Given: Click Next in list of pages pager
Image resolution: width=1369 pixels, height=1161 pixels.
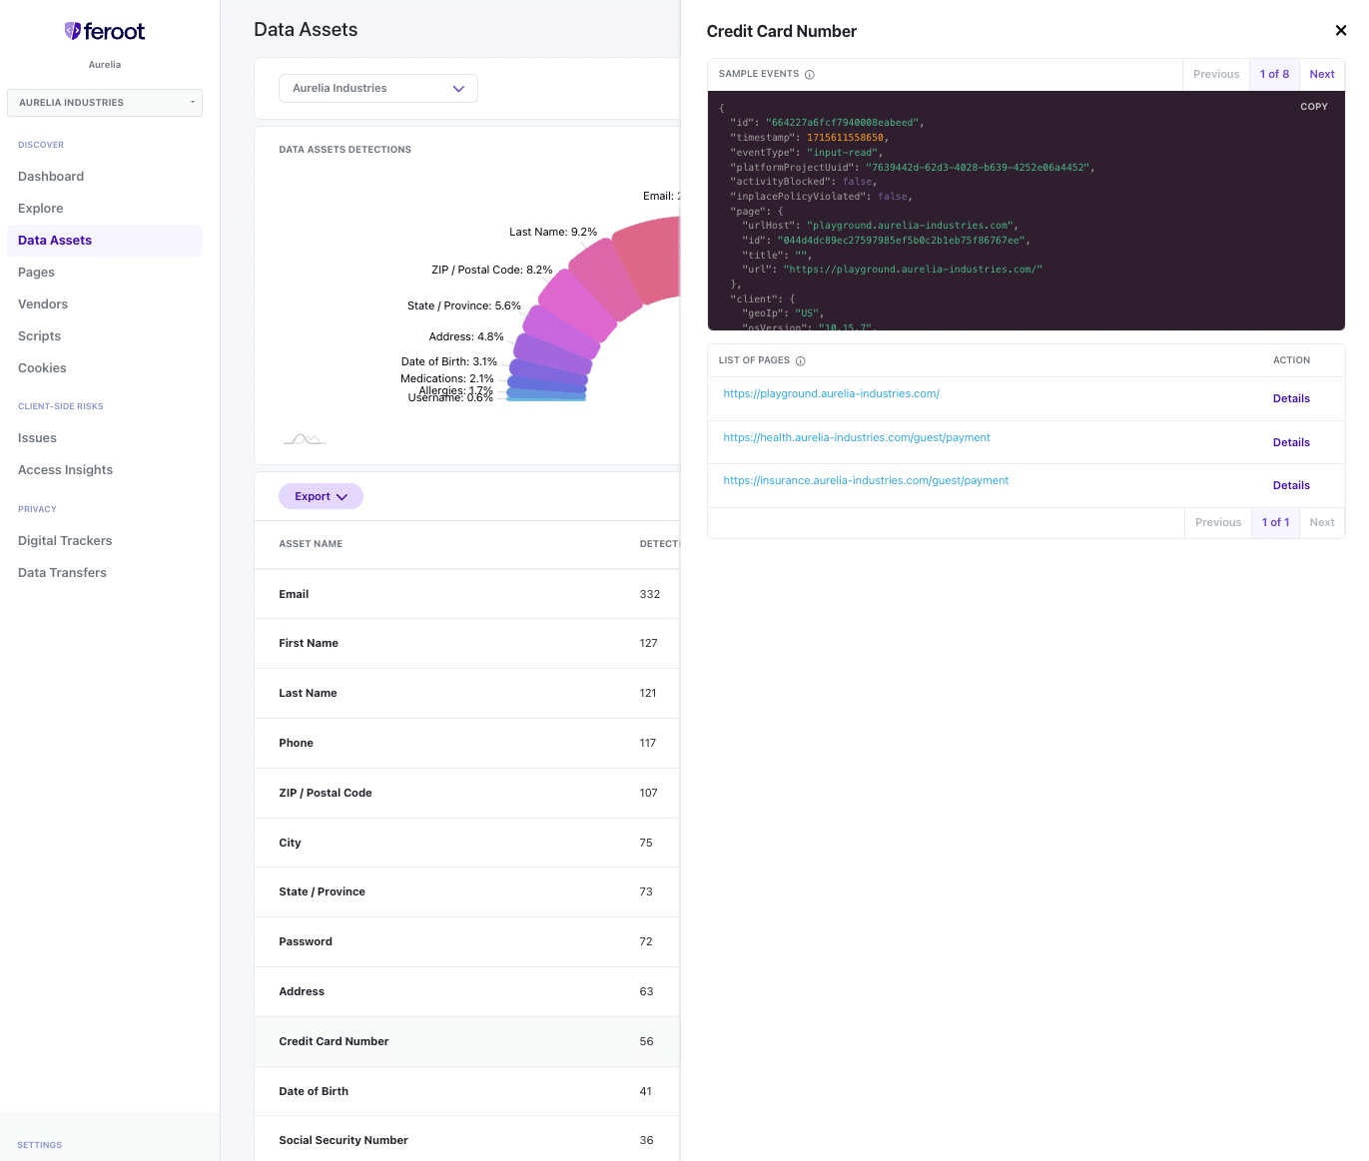Looking at the screenshot, I should [1322, 522].
